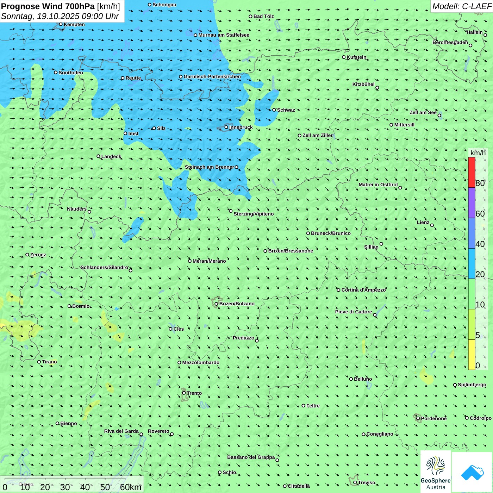Click the 'Silz' label
This screenshot has width=493, height=493.
(x=161, y=128)
